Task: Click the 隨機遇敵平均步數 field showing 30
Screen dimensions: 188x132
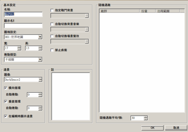Action: 137,118
